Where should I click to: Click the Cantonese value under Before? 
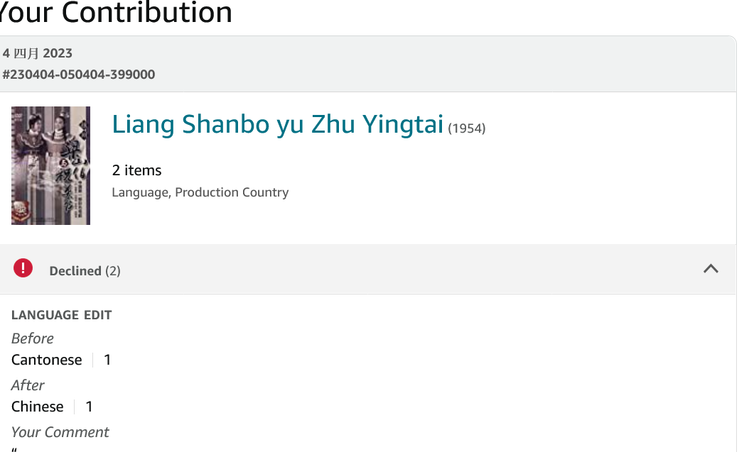pos(47,360)
